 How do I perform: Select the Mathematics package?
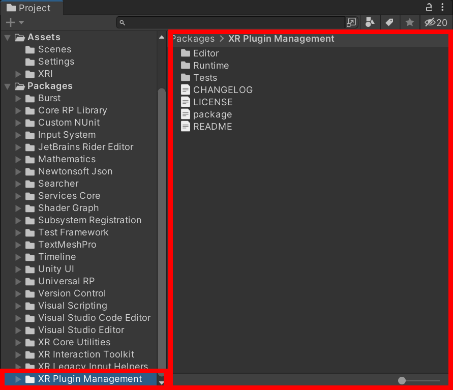[67, 159]
